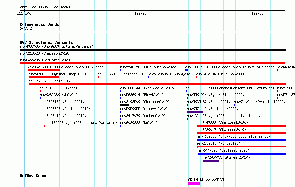Click the 122720k ruler position label

(141, 13)
